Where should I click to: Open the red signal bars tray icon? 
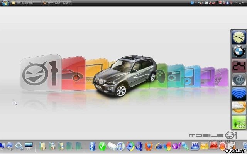click(x=213, y=3)
